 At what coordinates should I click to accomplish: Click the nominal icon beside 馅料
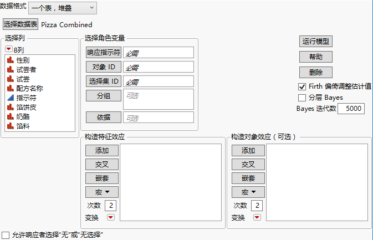tap(10, 126)
